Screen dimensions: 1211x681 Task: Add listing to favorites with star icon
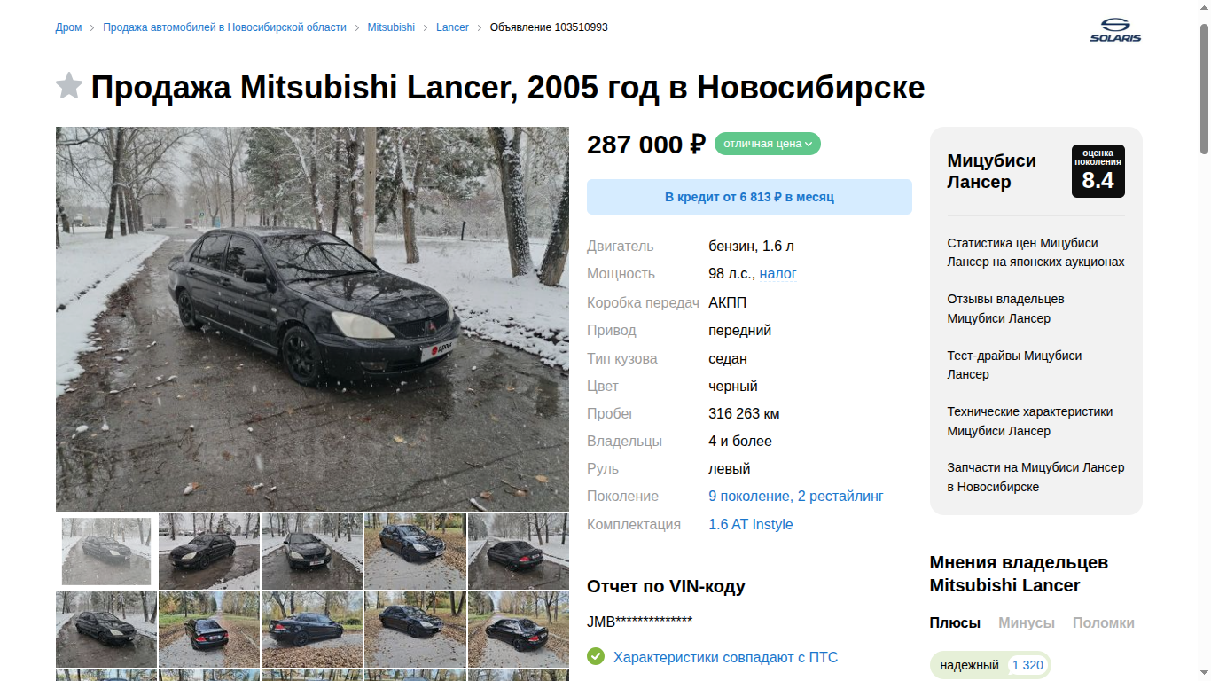coord(69,86)
